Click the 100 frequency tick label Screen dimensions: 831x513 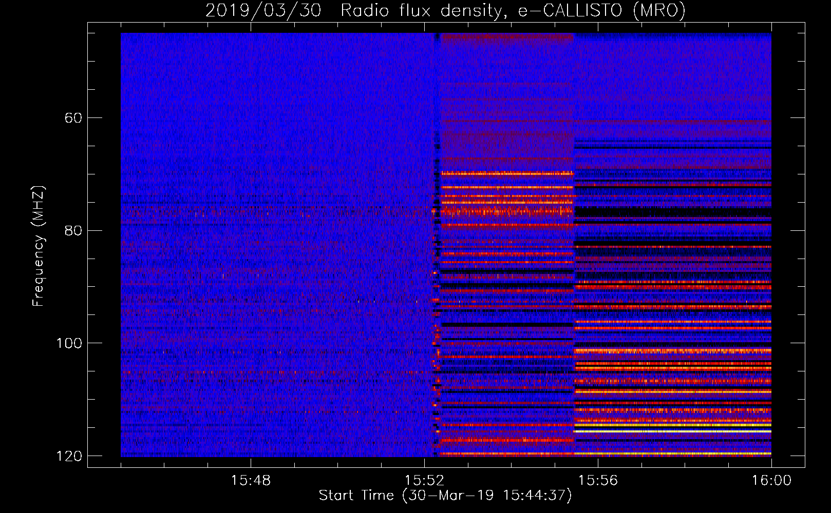point(69,343)
